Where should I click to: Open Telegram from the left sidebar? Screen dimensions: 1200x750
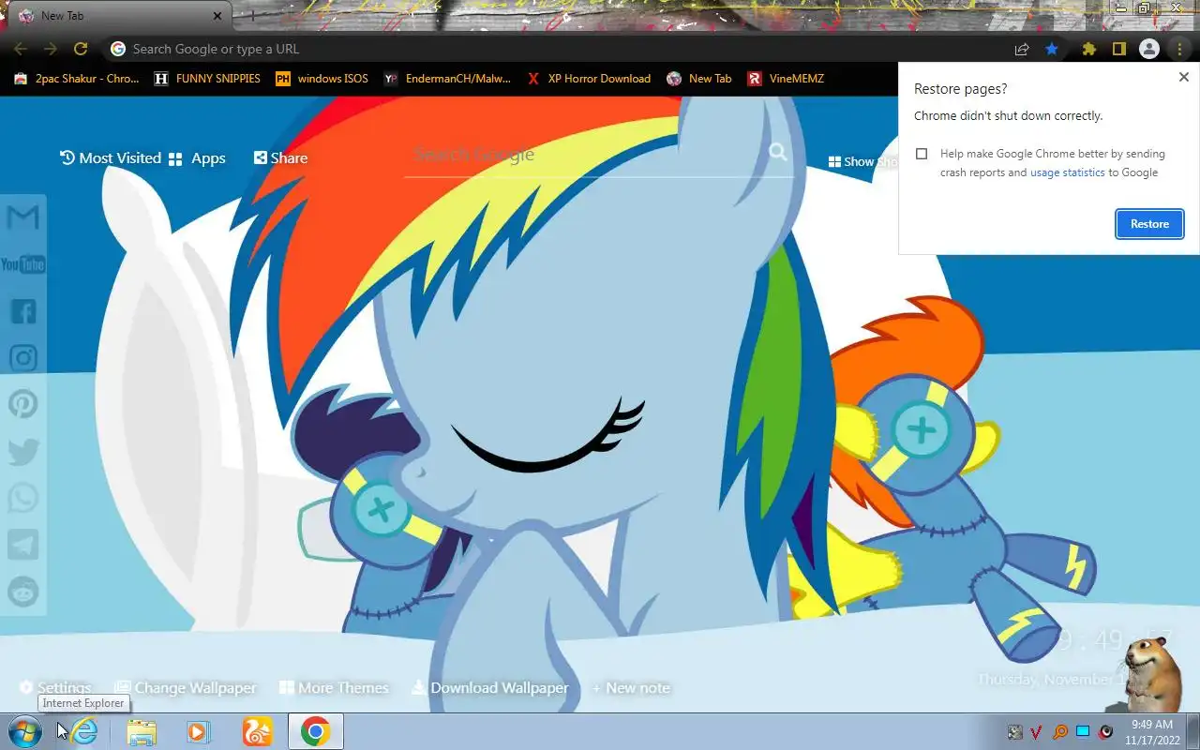23,545
